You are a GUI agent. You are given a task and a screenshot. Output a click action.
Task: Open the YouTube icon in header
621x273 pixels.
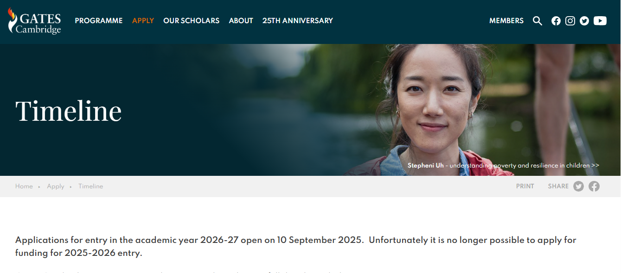pos(600,21)
